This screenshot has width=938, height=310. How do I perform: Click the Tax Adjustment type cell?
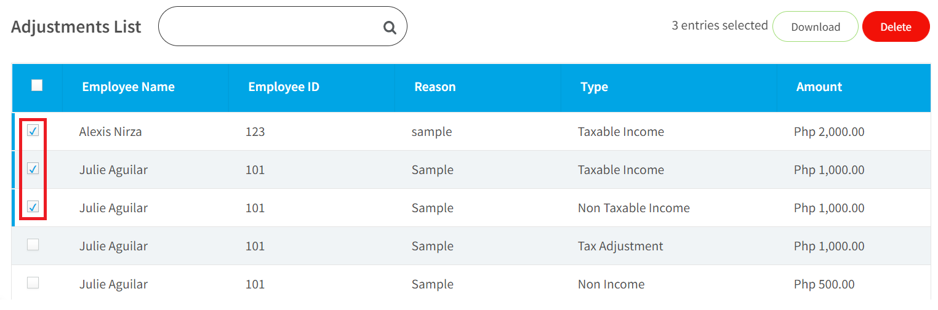point(620,246)
